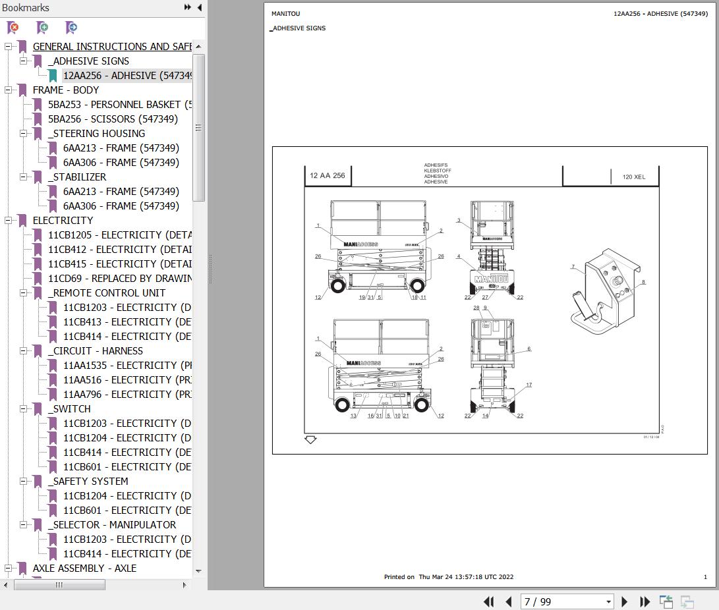Collapse GENERAL INSTRUCTIONS AND SAFE node

coord(9,47)
